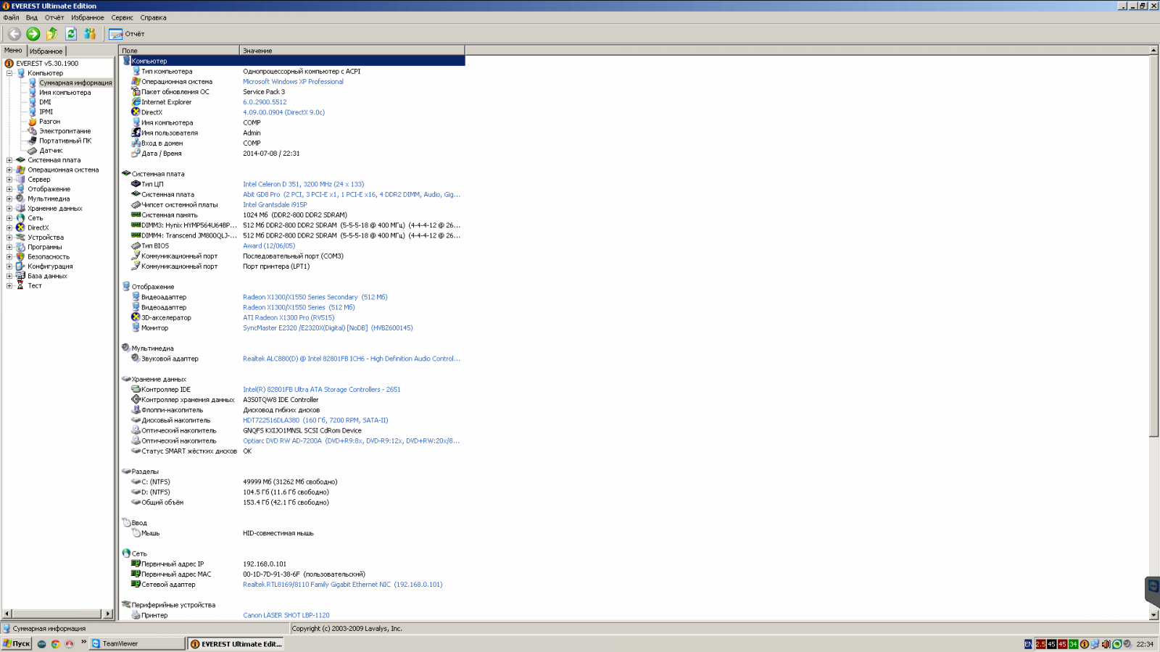Click the Up level toolbar icon
Viewport: 1160px width, 652px height.
point(52,33)
